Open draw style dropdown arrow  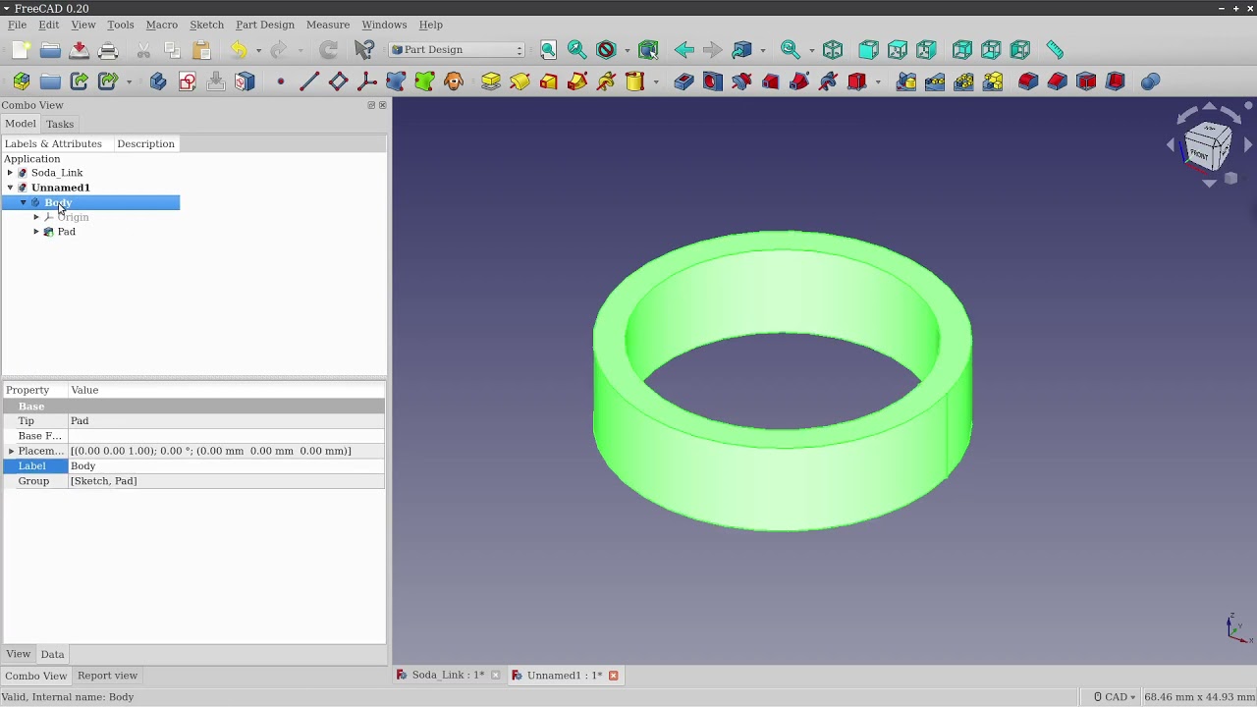[627, 50]
